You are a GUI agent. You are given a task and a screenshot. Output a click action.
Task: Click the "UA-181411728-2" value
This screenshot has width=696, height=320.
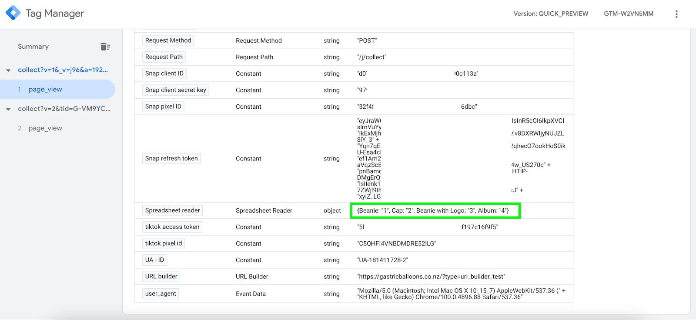click(383, 260)
